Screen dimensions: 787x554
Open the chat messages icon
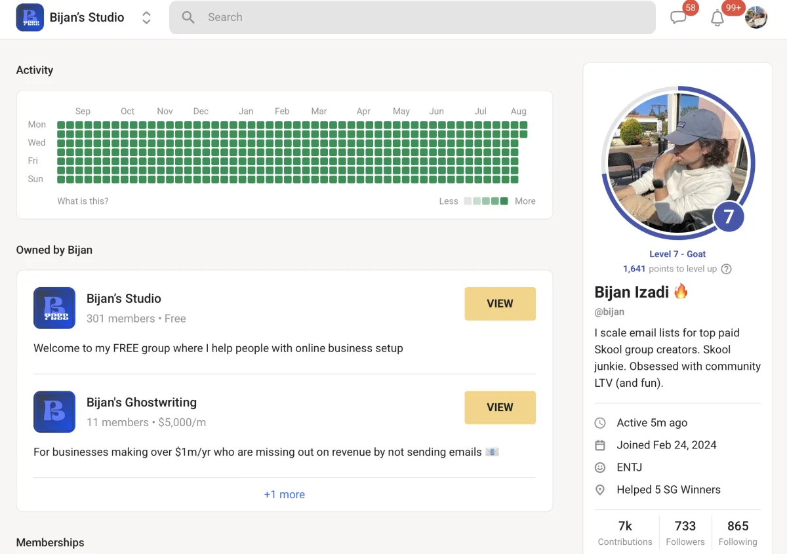[x=678, y=18]
